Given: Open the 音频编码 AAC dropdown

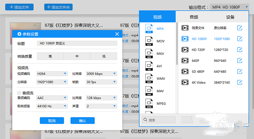Looking at the screenshot, I should 52,98.
